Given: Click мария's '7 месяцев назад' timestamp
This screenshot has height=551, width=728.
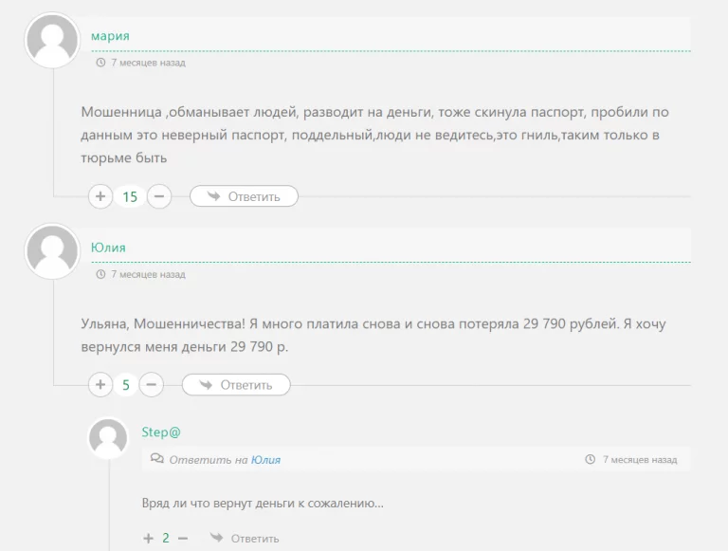Looking at the screenshot, I should (x=148, y=63).
